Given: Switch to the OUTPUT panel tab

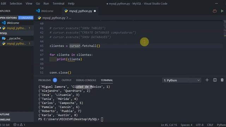Looking at the screenshot, I should (66, 80).
